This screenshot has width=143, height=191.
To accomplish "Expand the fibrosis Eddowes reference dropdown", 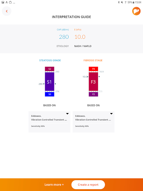I will click(93, 122).
